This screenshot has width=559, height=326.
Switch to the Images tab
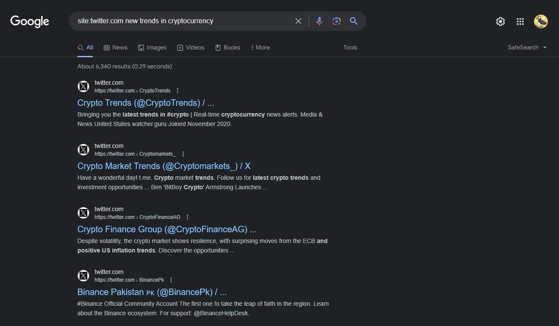point(152,47)
